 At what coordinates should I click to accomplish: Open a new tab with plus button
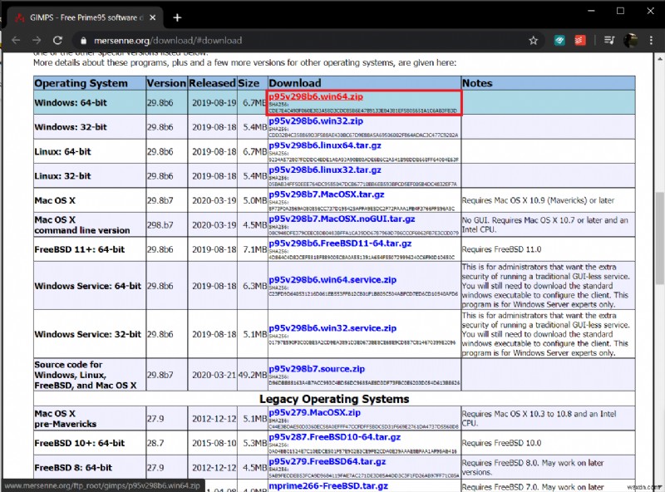coord(177,17)
